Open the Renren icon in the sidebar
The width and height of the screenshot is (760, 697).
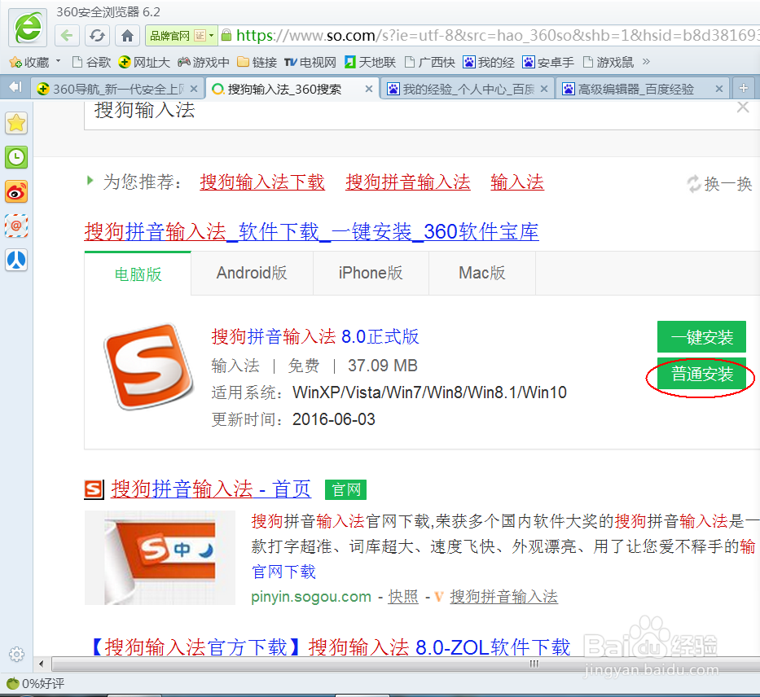click(x=16, y=260)
